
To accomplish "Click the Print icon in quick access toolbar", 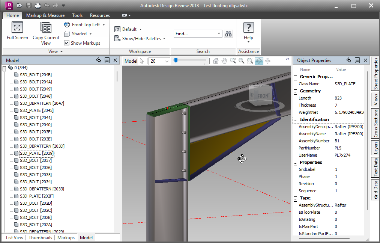I will tap(38, 6).
